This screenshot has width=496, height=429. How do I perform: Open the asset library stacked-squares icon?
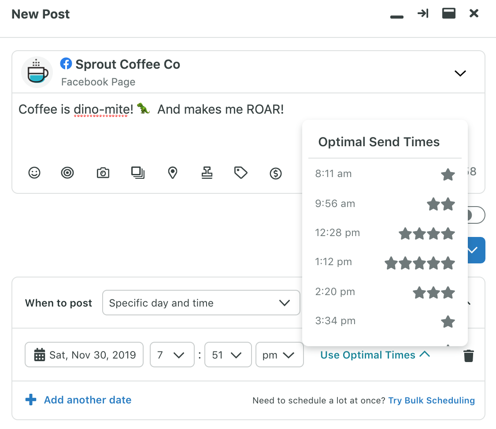click(138, 173)
